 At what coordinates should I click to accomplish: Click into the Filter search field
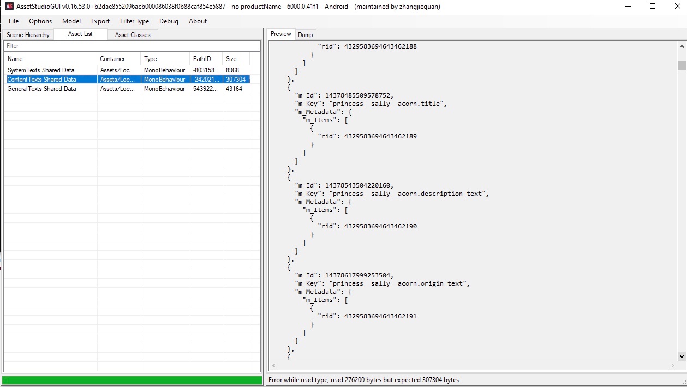(x=132, y=46)
